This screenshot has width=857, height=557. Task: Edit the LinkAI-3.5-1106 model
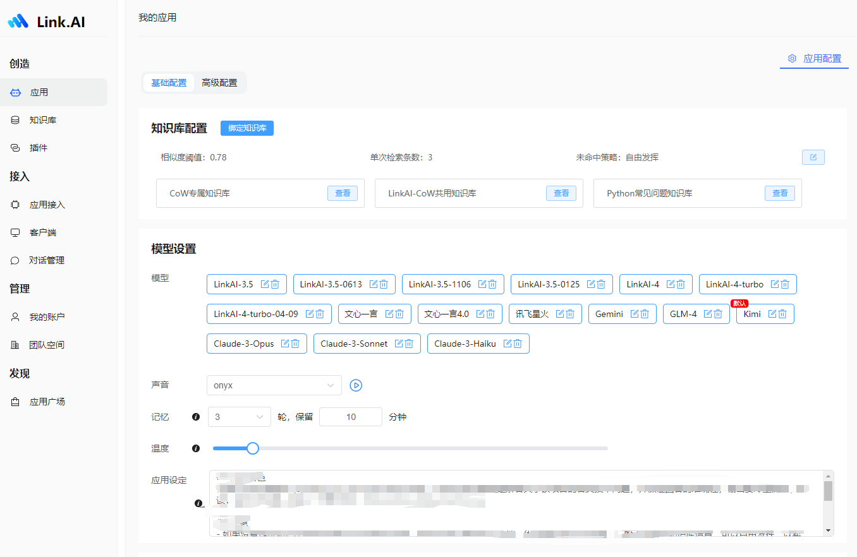tap(483, 284)
